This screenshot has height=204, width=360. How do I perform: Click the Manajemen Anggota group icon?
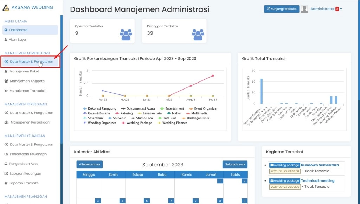click(x=6, y=81)
